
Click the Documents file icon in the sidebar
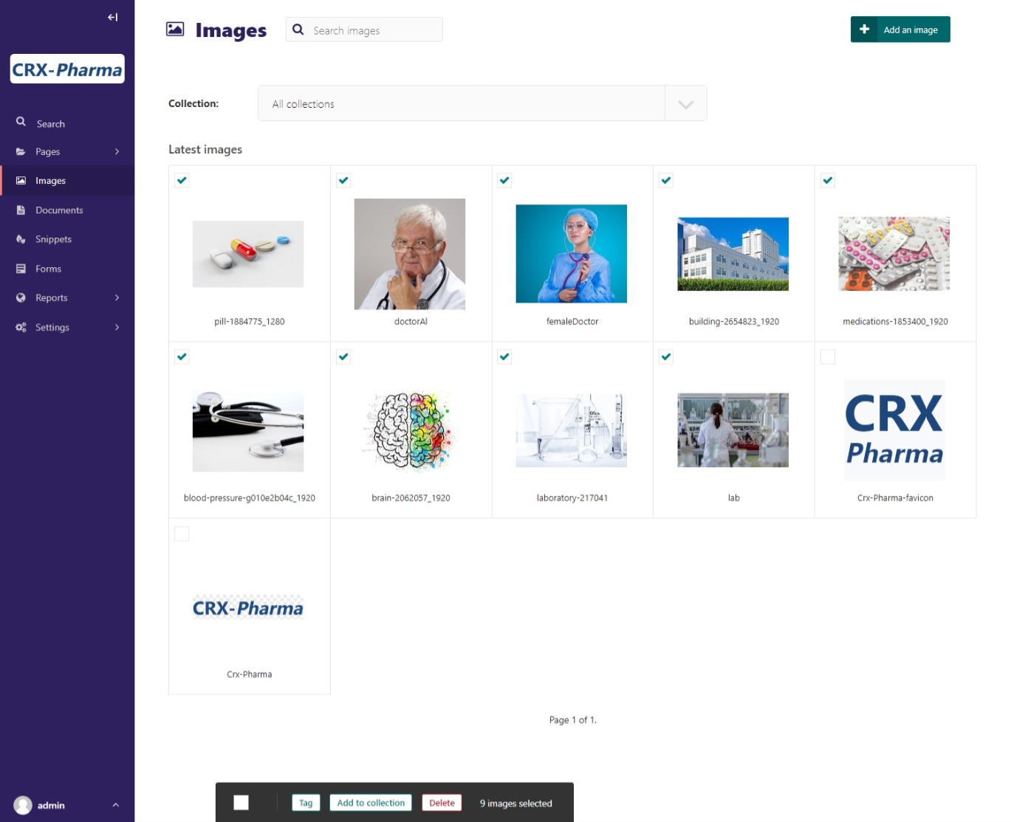(21, 210)
